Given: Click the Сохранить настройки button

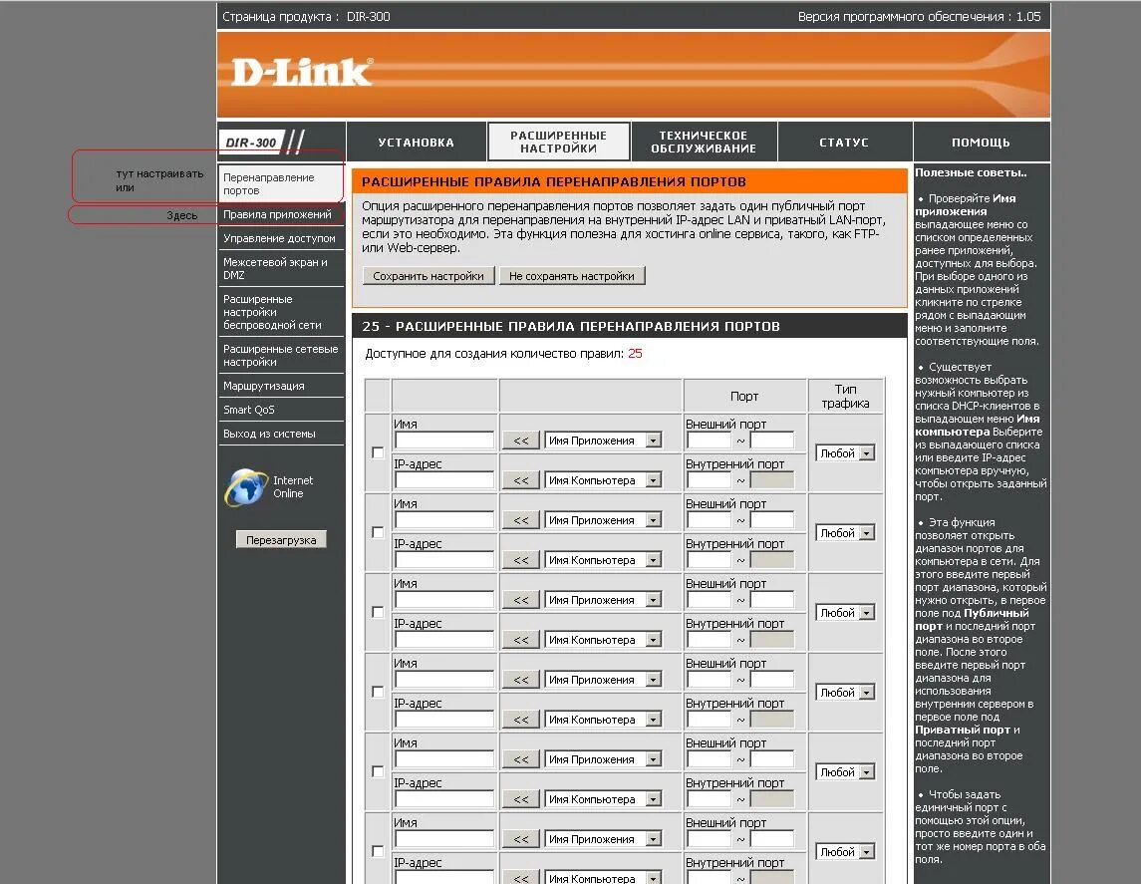Looking at the screenshot, I should 428,276.
